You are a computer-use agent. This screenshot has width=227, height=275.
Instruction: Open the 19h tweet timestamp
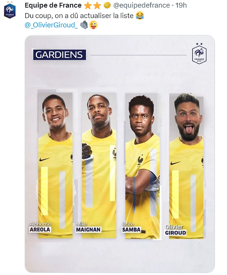181,5
